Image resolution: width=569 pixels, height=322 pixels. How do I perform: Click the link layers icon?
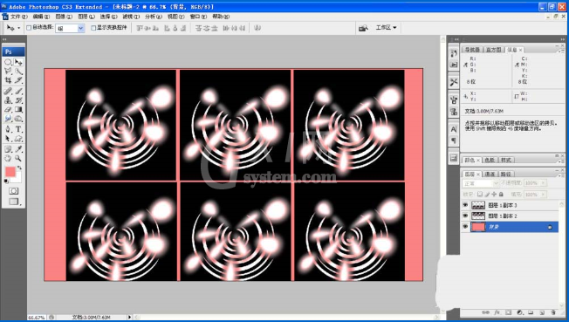point(485,312)
